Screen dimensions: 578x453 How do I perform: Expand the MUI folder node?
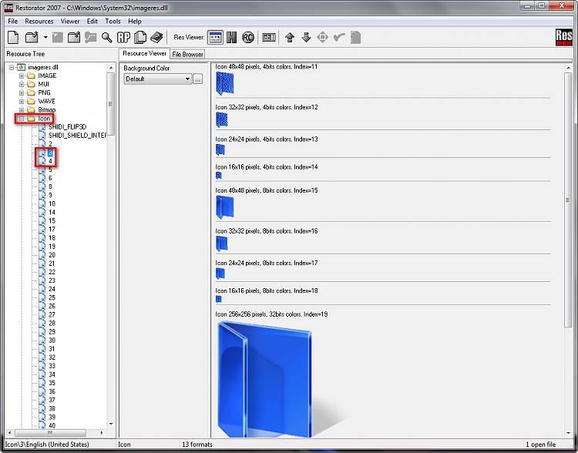pyautogui.click(x=22, y=85)
